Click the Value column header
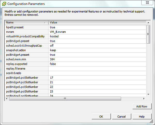This screenshot has width=155, height=125. pos(97,22)
